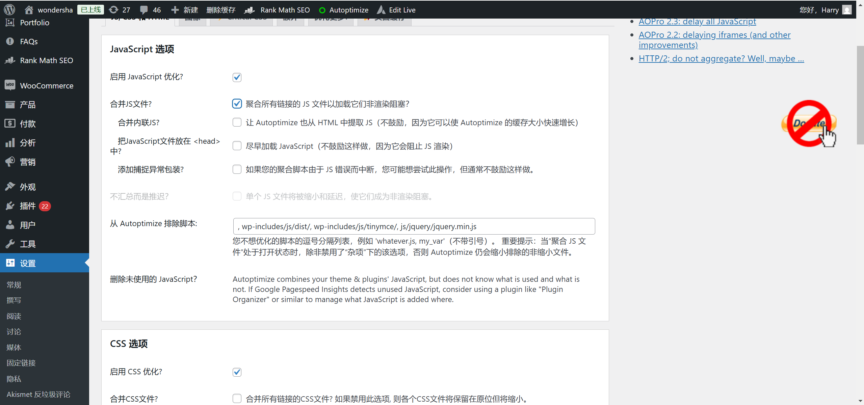The image size is (864, 405).
Task: Open the WooCommerce sidebar icon
Action: [x=10, y=85]
